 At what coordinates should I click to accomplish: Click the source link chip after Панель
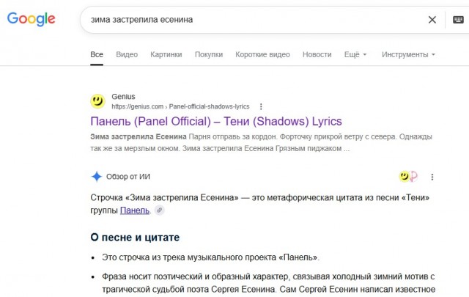click(x=160, y=210)
